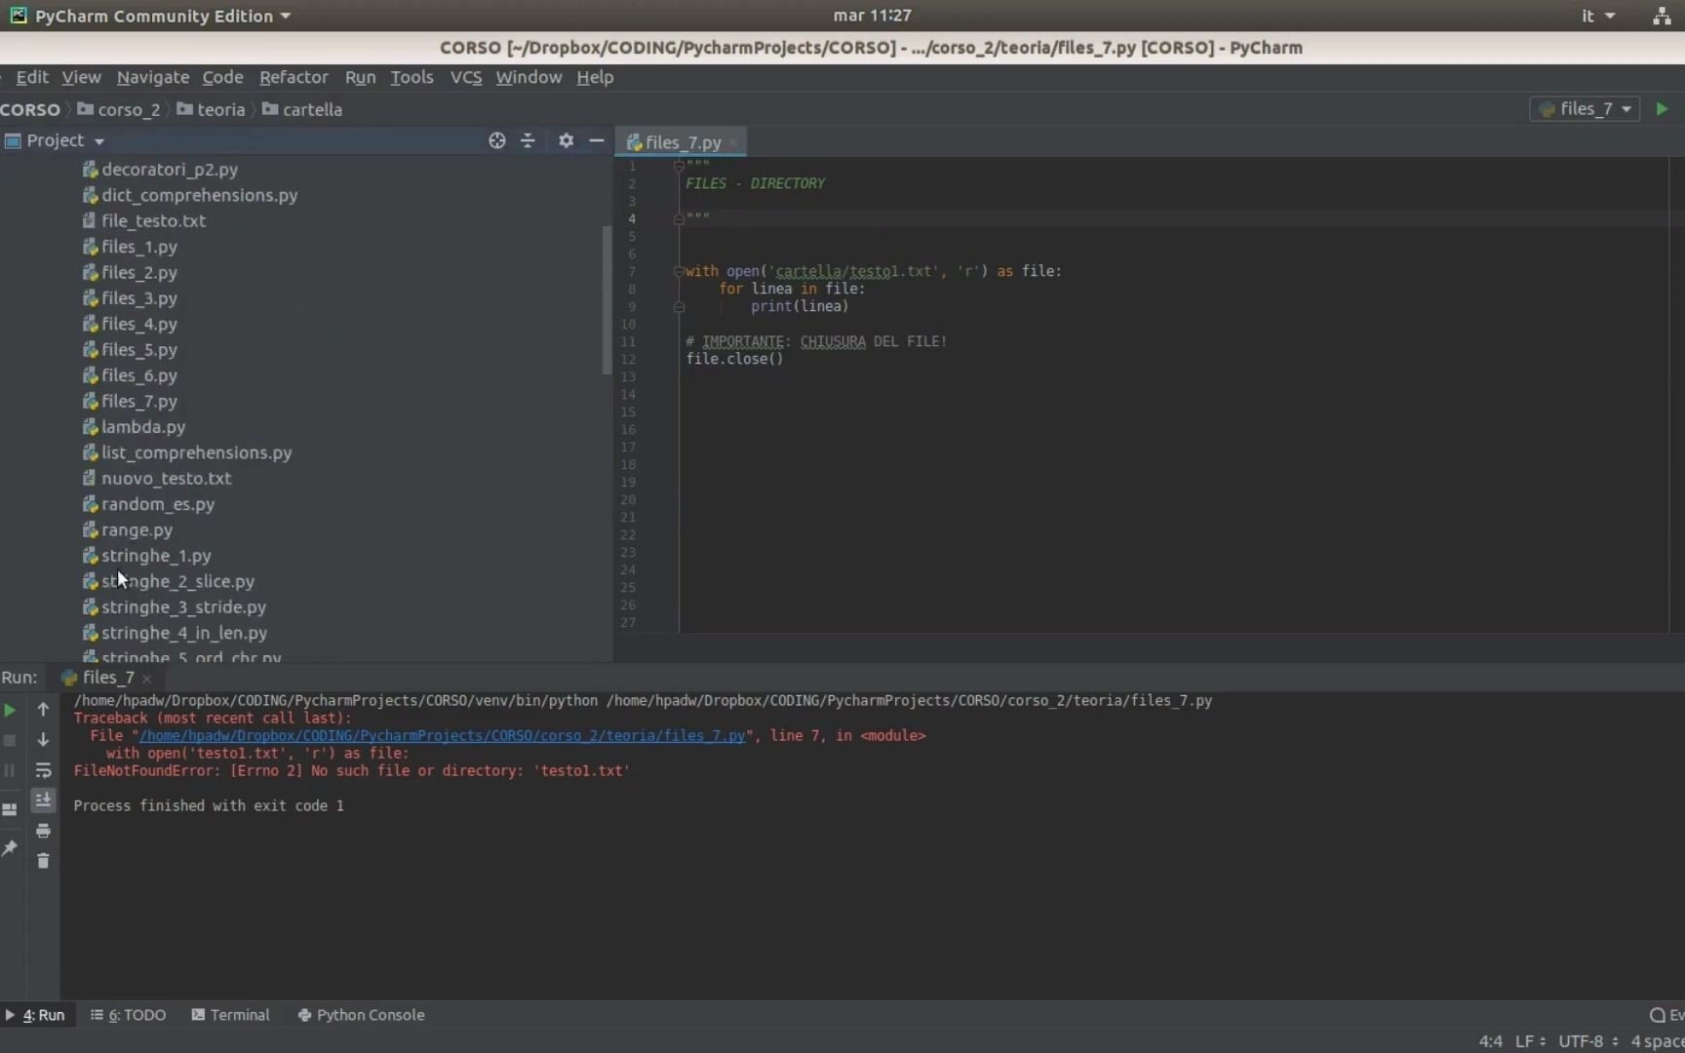Open Project panel settings gear

pyautogui.click(x=566, y=140)
